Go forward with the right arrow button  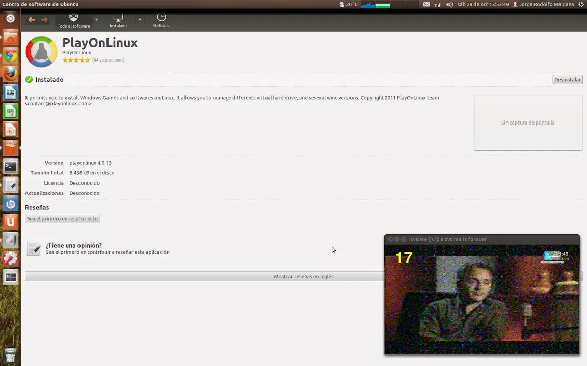(44, 20)
